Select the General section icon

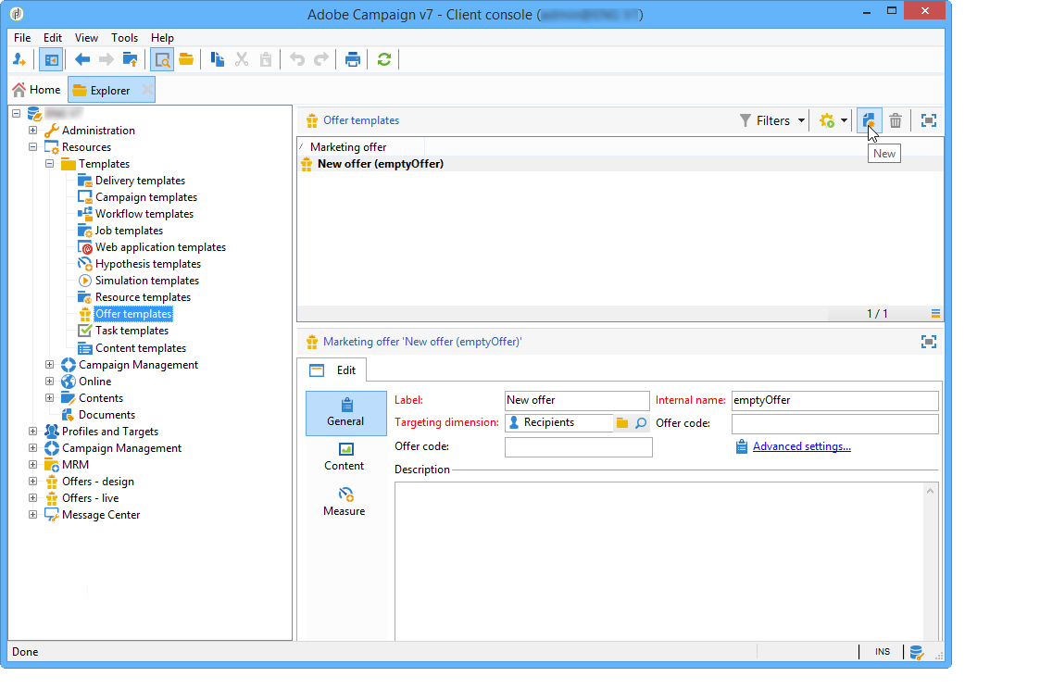(x=346, y=412)
